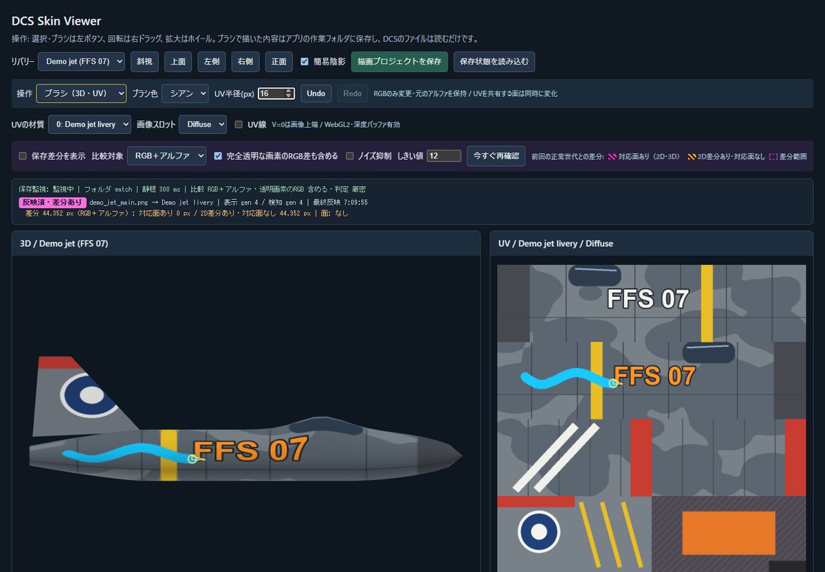The image size is (825, 572).
Task: Click the white FFS 07 text in the UV texture
Action: (648, 299)
